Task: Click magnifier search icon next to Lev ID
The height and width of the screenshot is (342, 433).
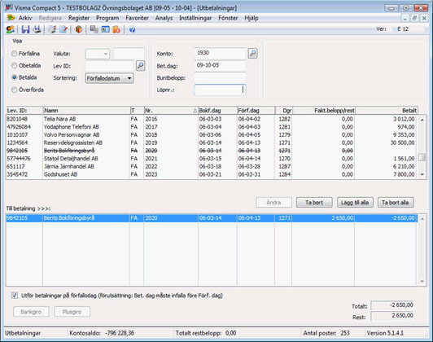Action: coord(141,66)
